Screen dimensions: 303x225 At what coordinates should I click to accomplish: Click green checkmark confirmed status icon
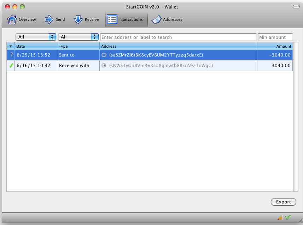click(x=11, y=66)
